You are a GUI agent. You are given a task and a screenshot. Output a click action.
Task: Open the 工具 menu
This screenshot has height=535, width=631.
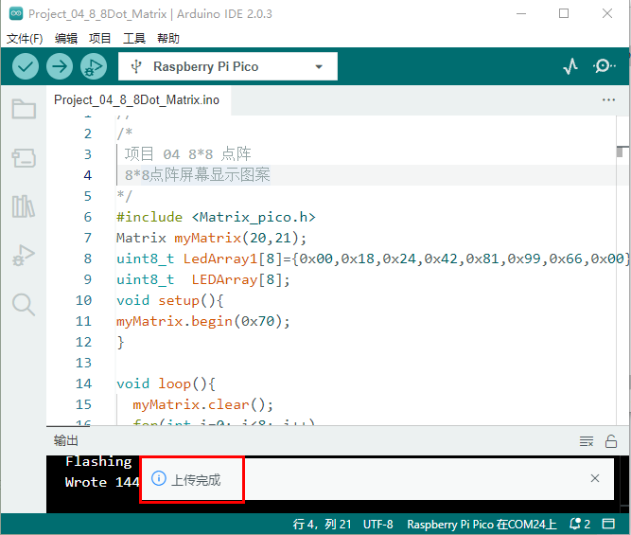(134, 39)
